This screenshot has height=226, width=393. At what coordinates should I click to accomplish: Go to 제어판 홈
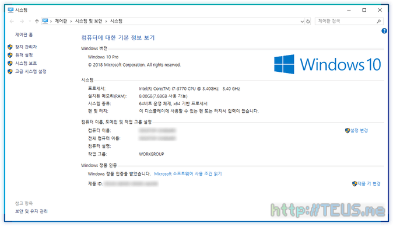click(24, 34)
